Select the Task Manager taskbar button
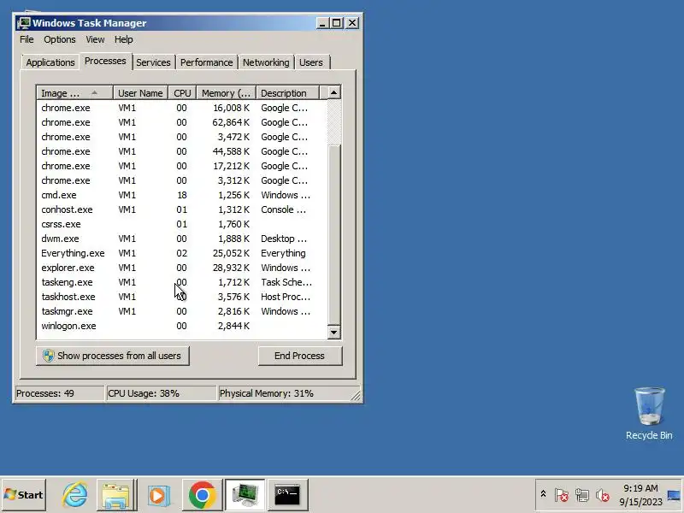This screenshot has height=513, width=684. (x=245, y=495)
